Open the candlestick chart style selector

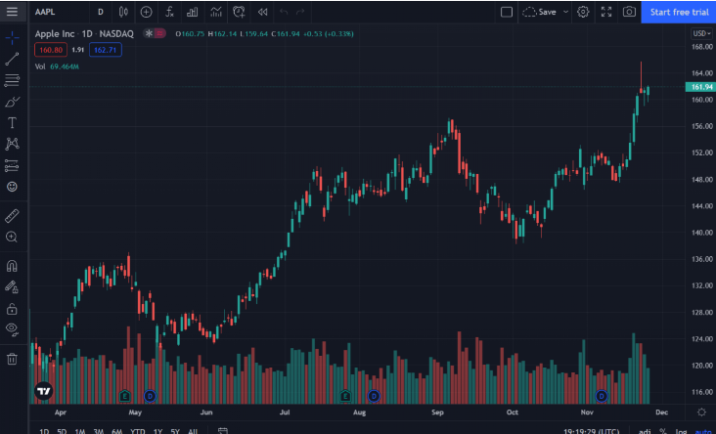coord(123,12)
